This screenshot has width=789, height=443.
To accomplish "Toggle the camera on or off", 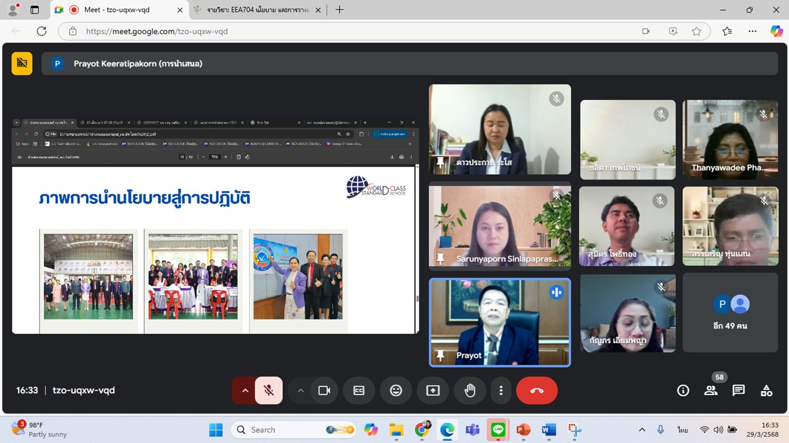I will [324, 390].
